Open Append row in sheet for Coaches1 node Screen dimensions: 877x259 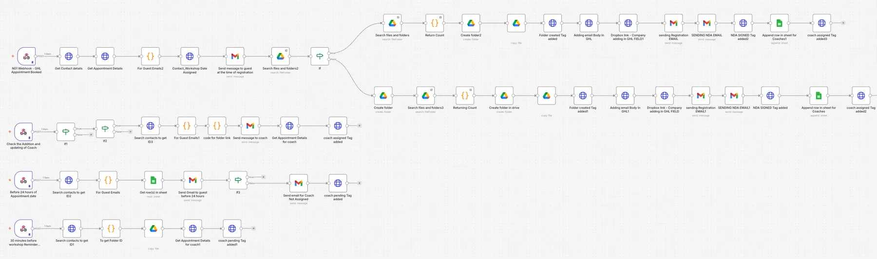pyautogui.click(x=779, y=23)
